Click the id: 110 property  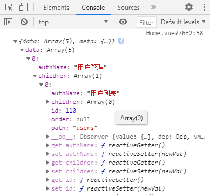tap(64, 110)
